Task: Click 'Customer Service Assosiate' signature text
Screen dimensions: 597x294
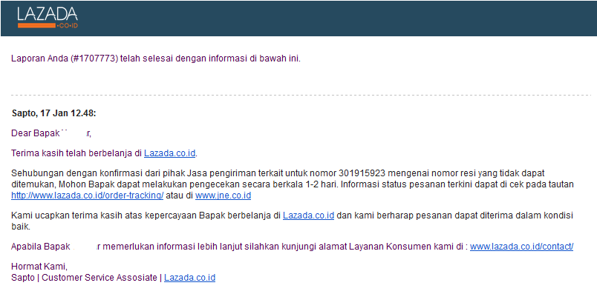Action: (99, 278)
